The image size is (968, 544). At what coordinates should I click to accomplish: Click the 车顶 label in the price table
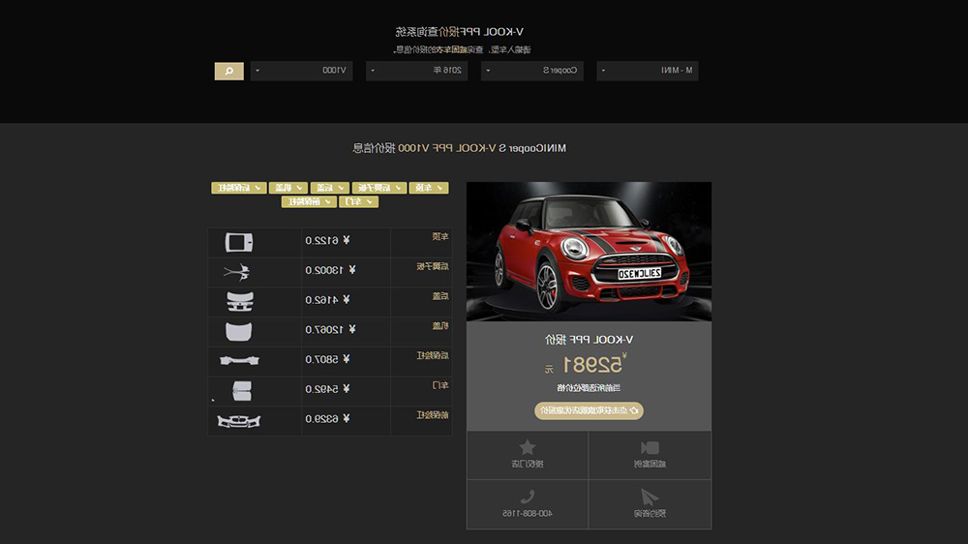coord(440,236)
